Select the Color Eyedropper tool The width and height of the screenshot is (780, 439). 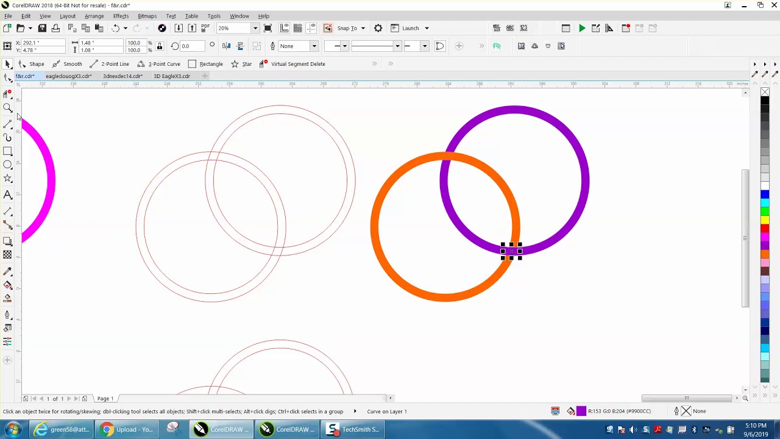[7, 271]
